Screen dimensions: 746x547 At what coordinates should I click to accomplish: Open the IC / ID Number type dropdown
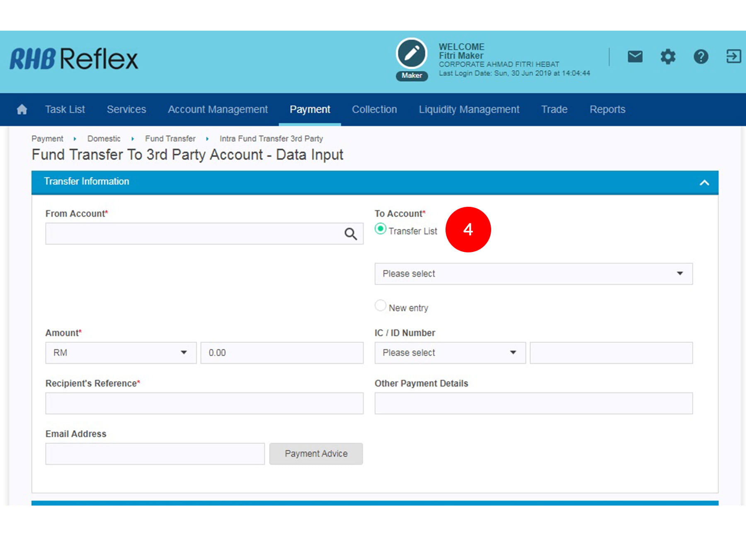(x=450, y=353)
